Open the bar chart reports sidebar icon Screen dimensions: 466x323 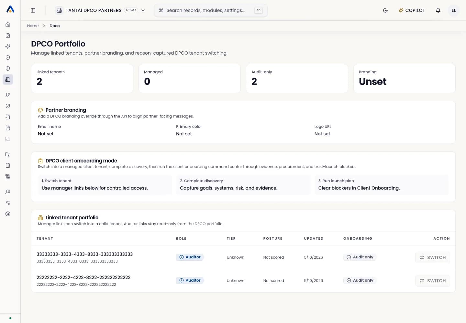click(x=8, y=139)
